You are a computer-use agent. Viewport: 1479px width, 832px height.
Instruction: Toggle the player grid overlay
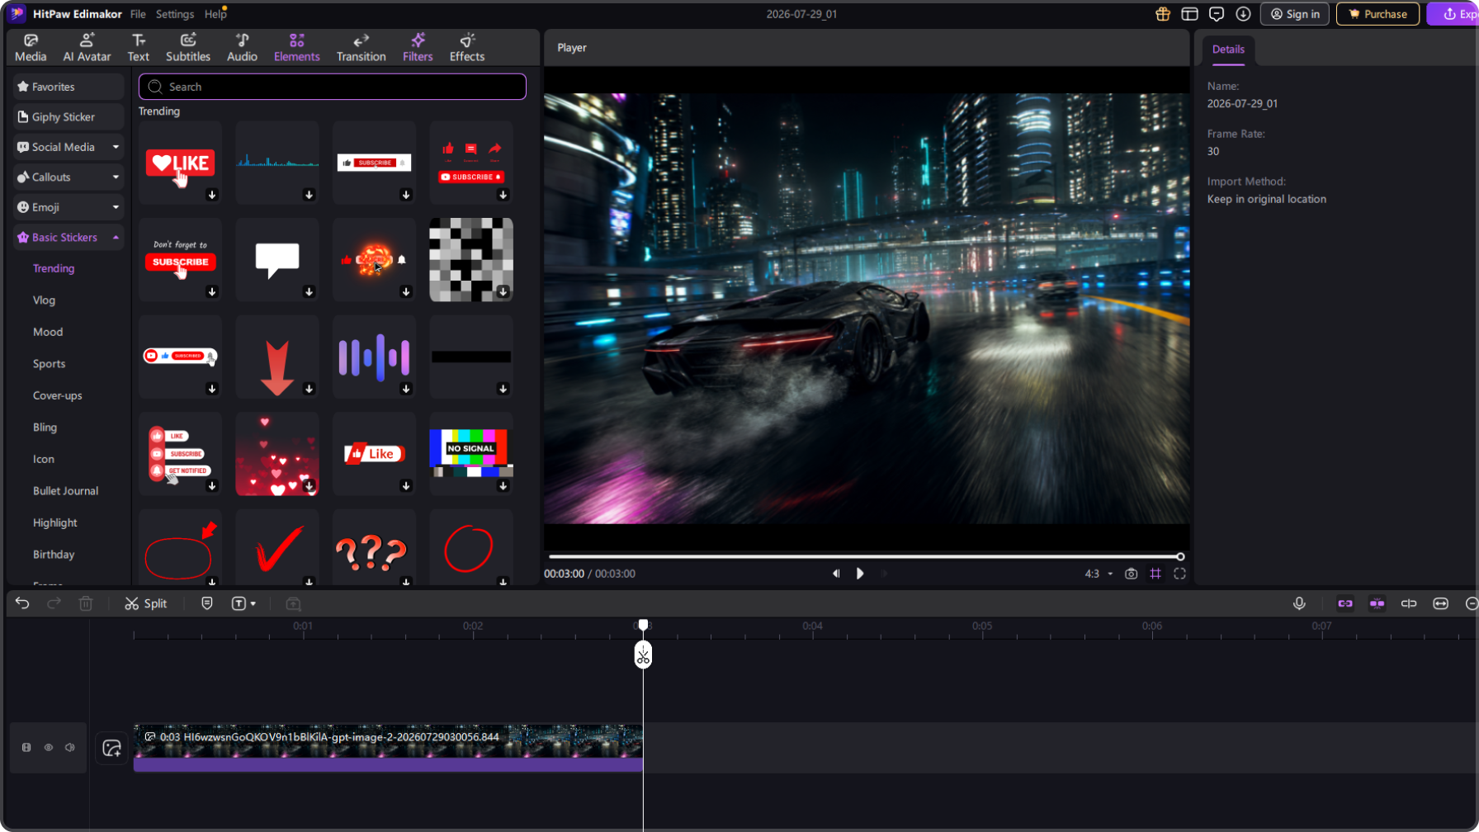click(1155, 574)
